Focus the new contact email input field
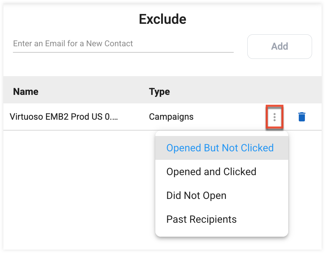This screenshot has height=253, width=325. pyautogui.click(x=123, y=44)
